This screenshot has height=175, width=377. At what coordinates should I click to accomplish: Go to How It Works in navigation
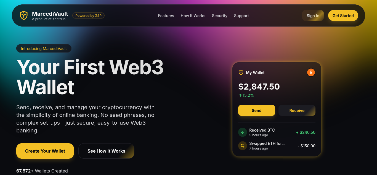click(193, 16)
